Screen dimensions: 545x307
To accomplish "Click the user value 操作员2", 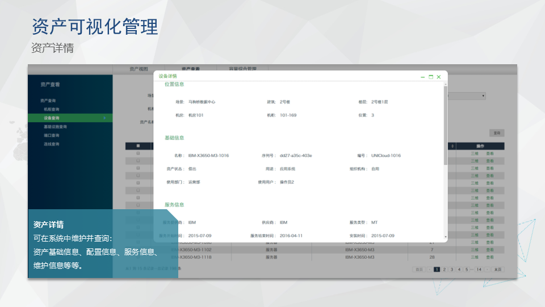I will pyautogui.click(x=287, y=182).
